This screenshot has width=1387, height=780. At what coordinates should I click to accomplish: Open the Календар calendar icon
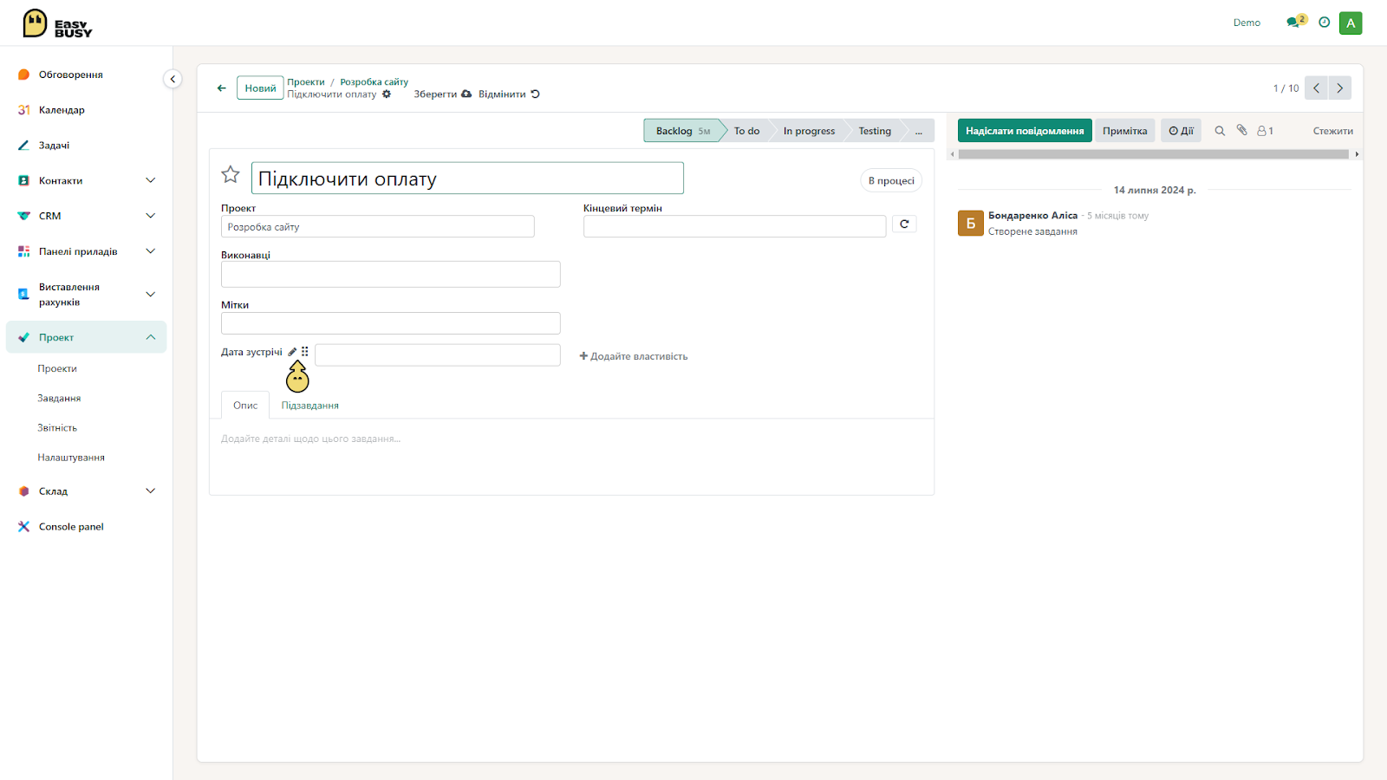click(23, 110)
